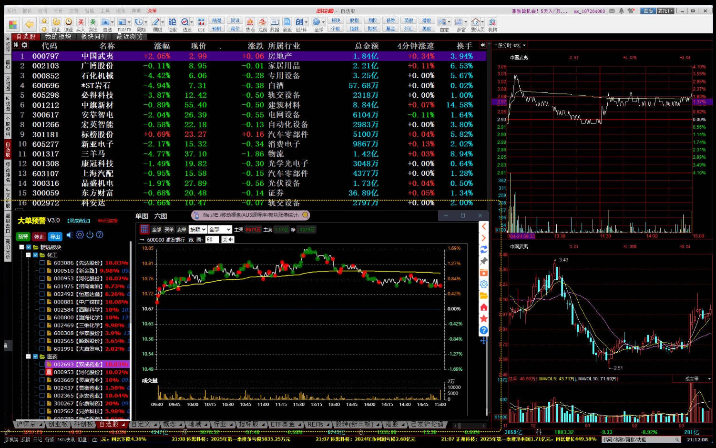
Task: Click the yellow back arrow icon
Action: tap(30, 24)
